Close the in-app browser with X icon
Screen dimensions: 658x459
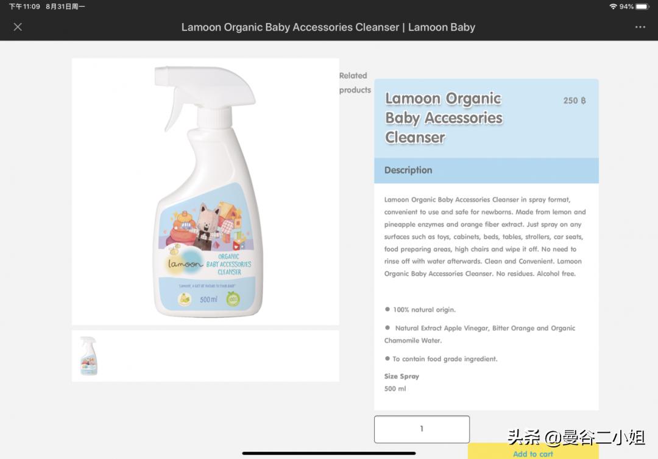[18, 27]
